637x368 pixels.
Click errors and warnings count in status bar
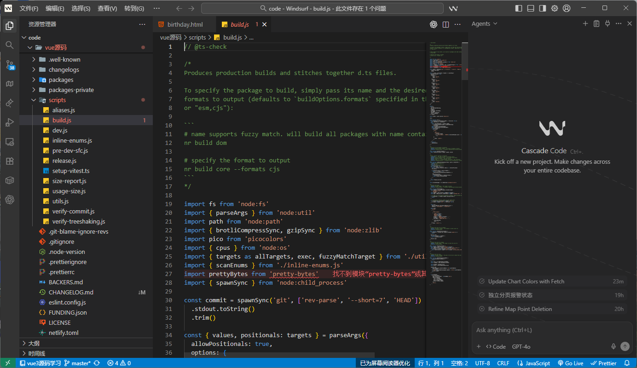[x=119, y=363]
